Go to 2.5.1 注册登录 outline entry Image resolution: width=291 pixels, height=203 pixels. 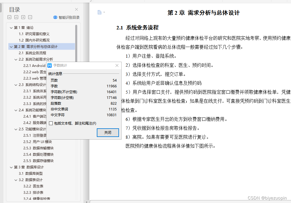[x=35, y=136]
